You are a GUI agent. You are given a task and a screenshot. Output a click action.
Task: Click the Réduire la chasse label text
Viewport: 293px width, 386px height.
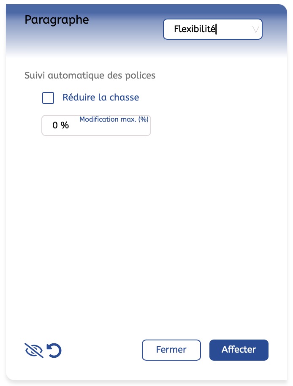coord(100,98)
